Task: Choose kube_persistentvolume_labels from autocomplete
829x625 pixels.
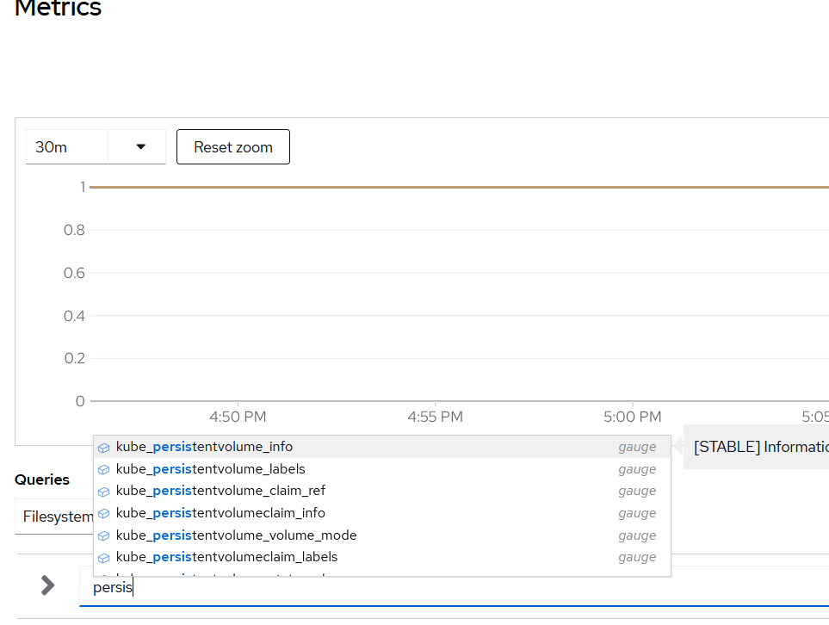Action: click(211, 469)
